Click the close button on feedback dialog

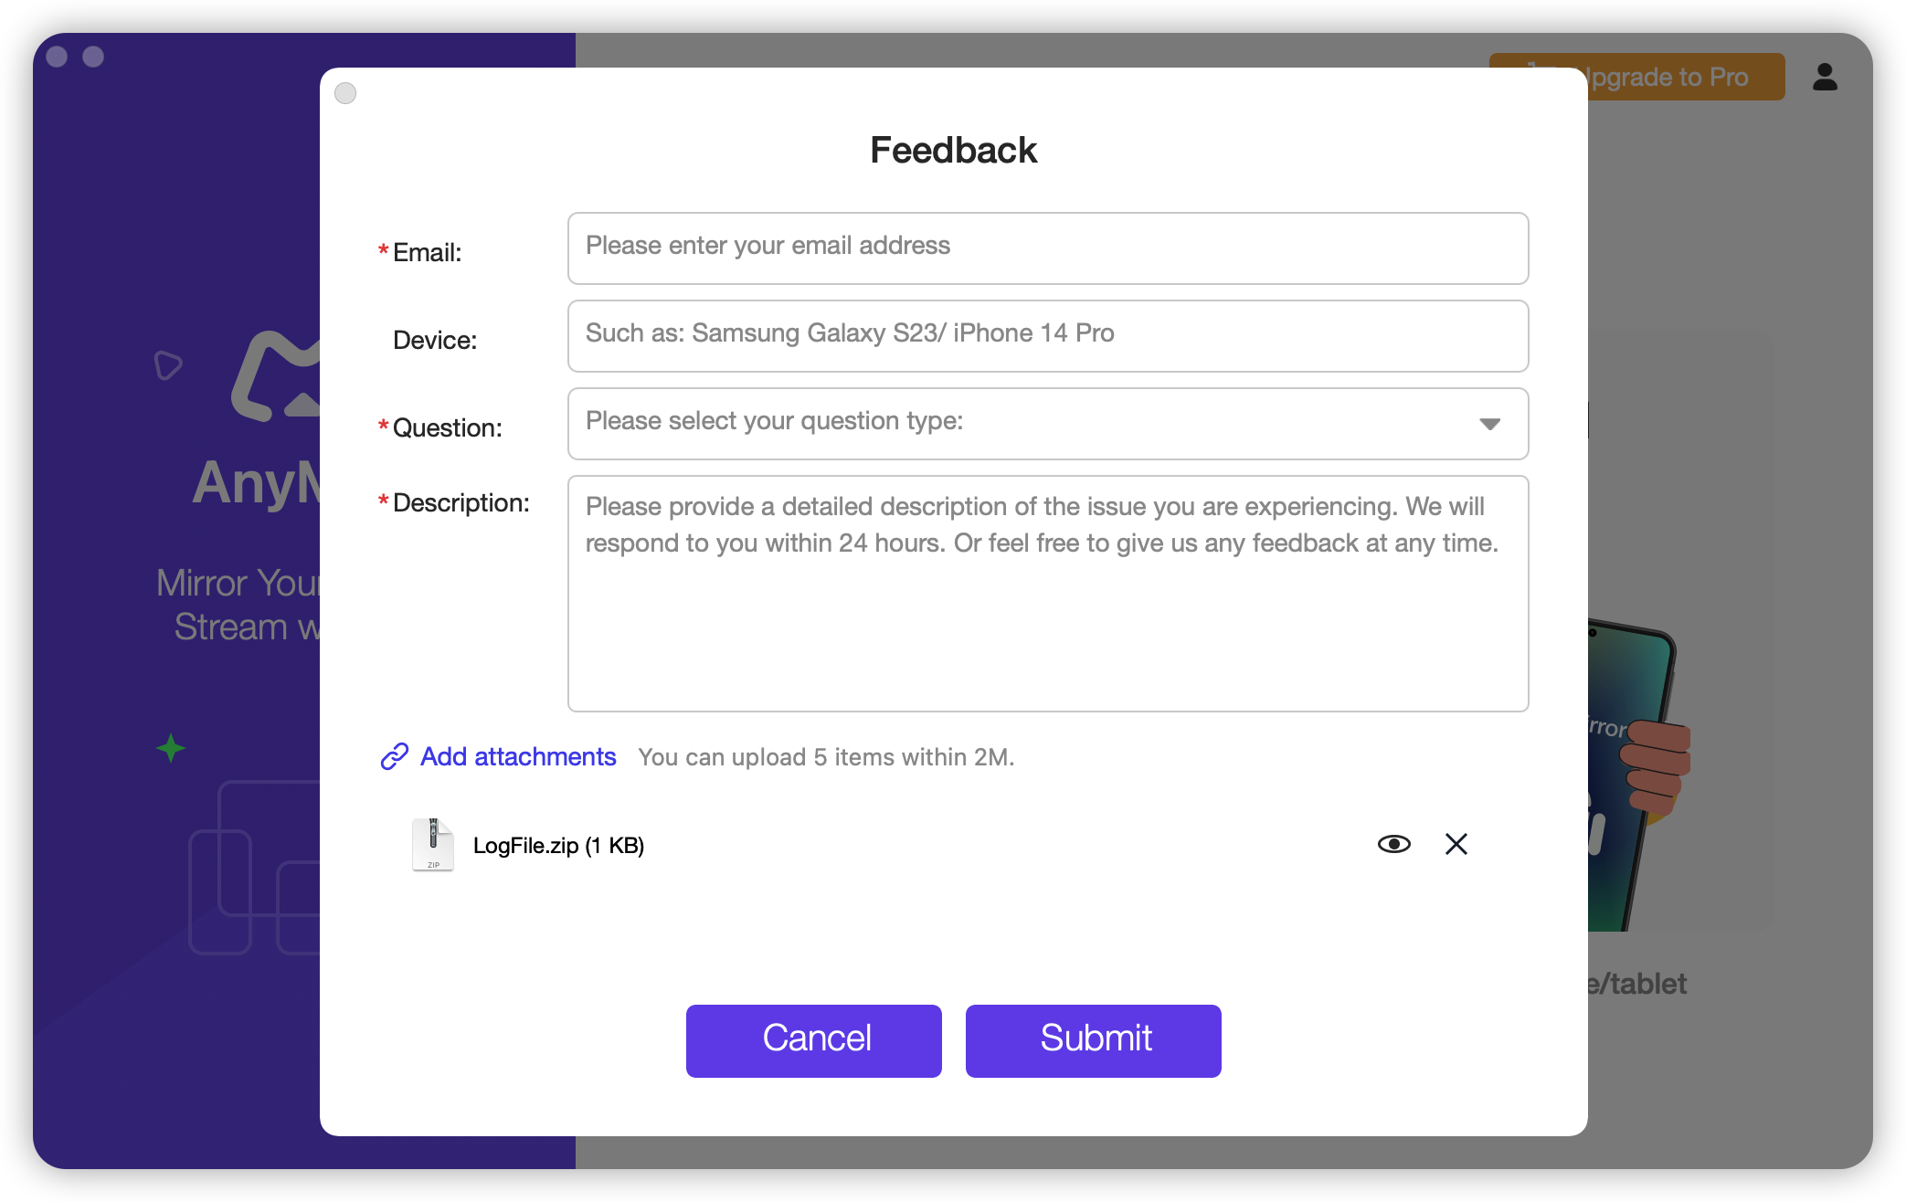(x=346, y=93)
